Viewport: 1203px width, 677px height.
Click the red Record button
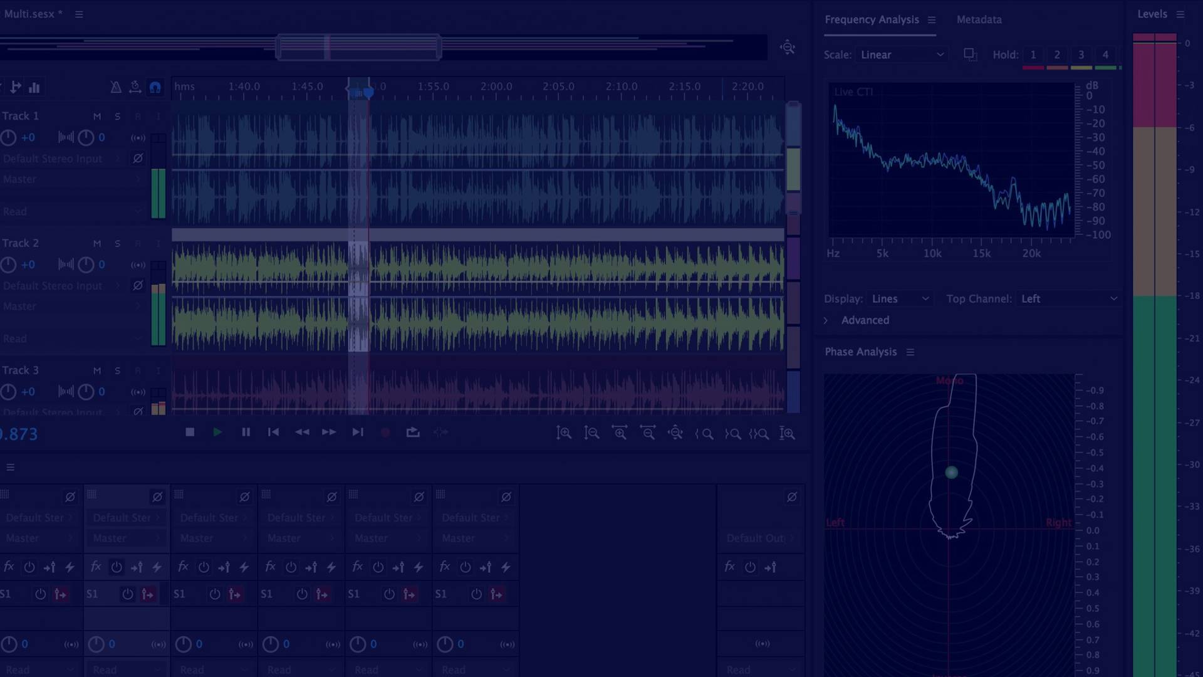(385, 433)
